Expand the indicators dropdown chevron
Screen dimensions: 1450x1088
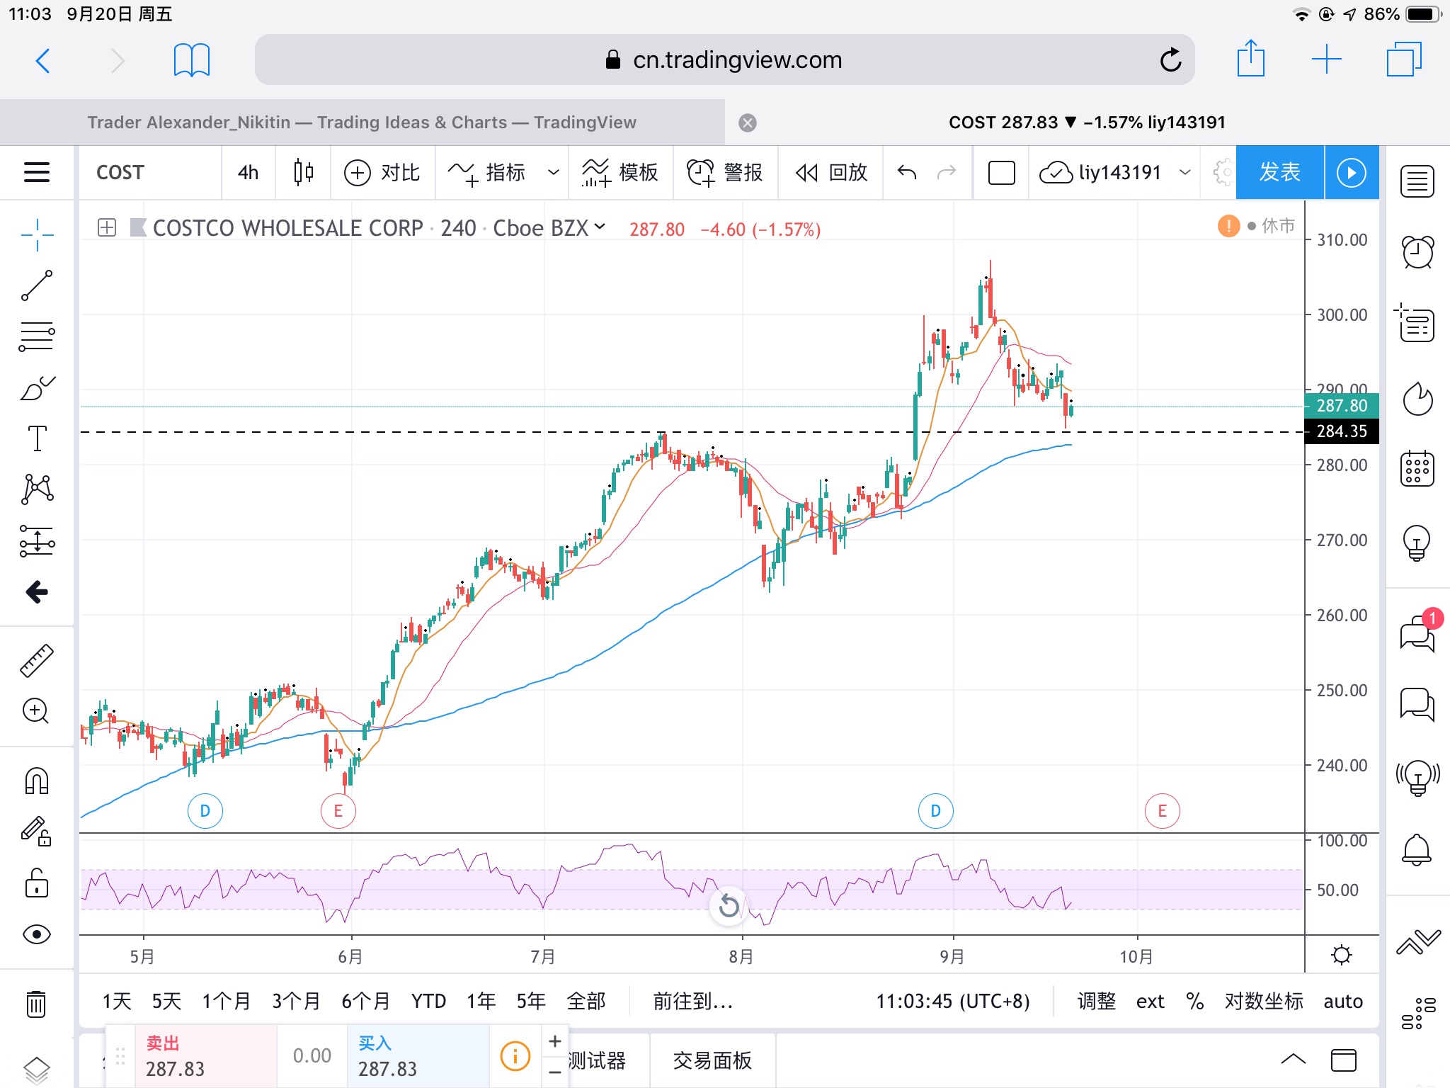point(554,172)
